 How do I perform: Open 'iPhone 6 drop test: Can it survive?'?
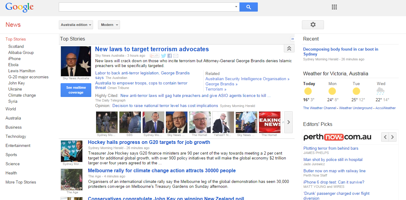tap(334, 182)
